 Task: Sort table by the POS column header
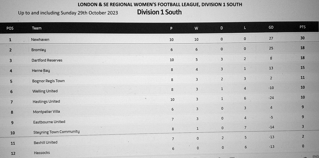[x=10, y=28]
